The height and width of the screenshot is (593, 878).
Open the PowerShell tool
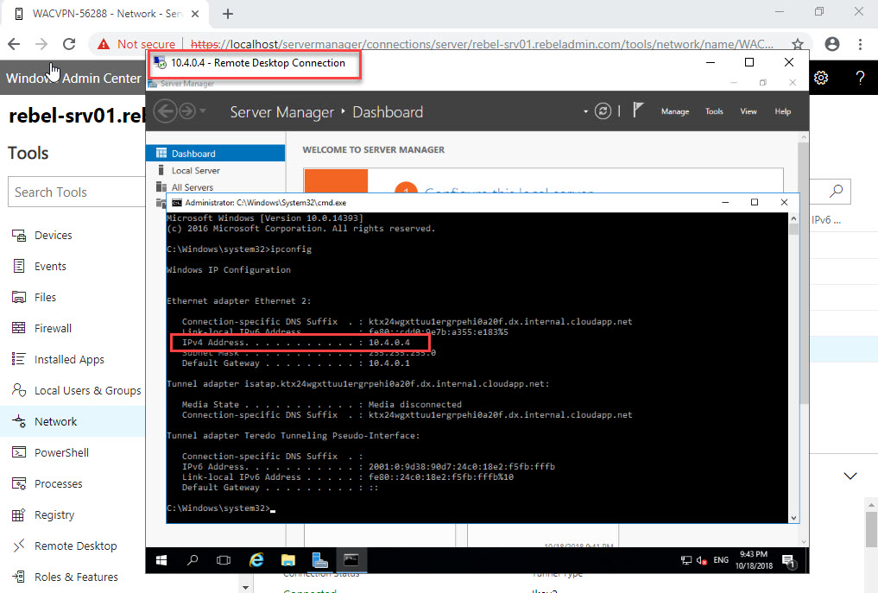tap(61, 452)
